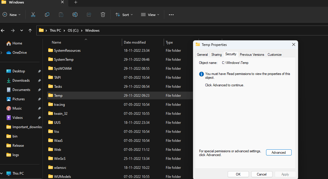328x179 pixels.
Task: Click the Advanced button
Action: (279, 153)
